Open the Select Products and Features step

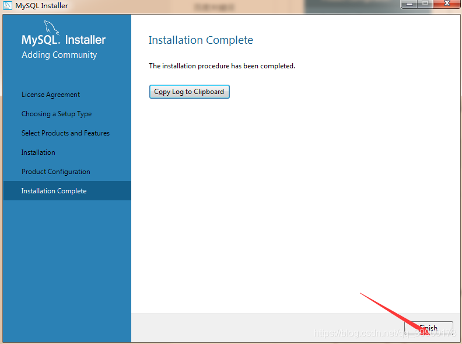[x=65, y=133]
